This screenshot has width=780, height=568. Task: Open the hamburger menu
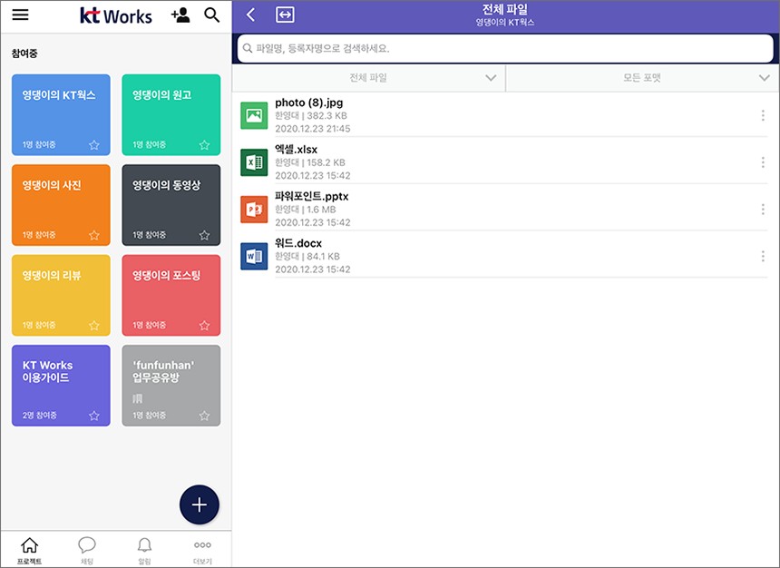point(20,15)
